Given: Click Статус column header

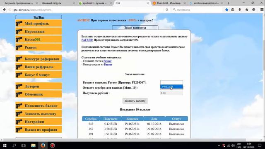Looking at the screenshot, I should 176,119.
